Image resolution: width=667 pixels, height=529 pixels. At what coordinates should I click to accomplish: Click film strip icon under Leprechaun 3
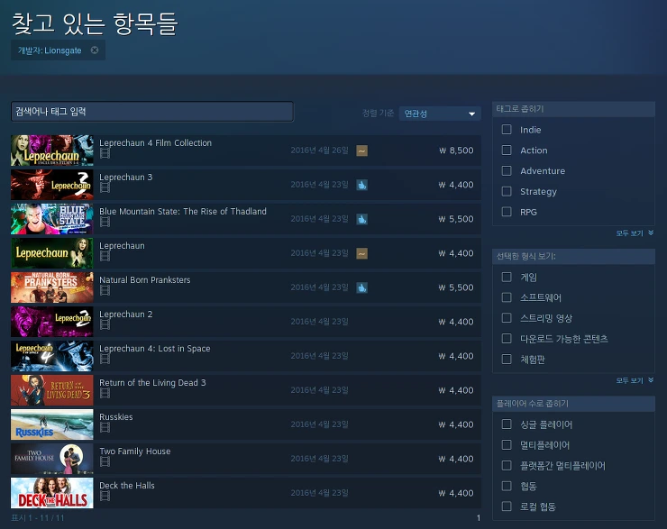click(x=105, y=187)
